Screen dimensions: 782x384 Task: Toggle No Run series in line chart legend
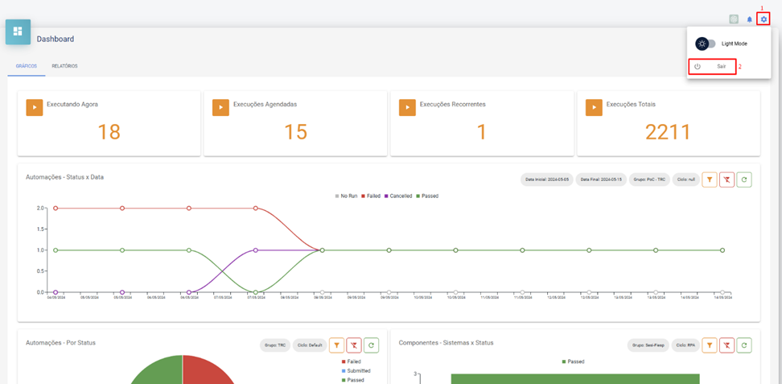pos(347,196)
